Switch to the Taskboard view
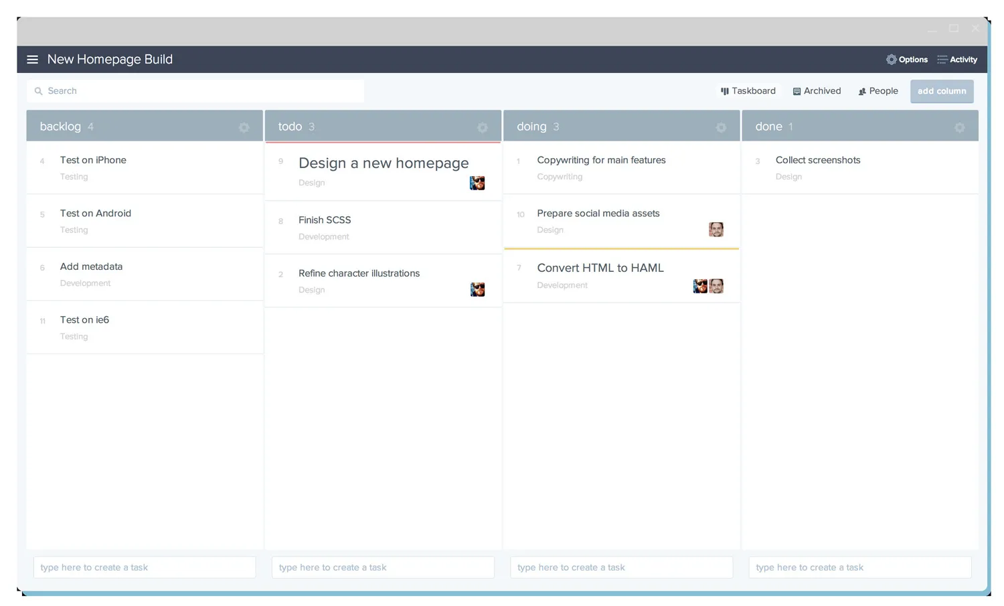The height and width of the screenshot is (606, 1004). [x=748, y=90]
